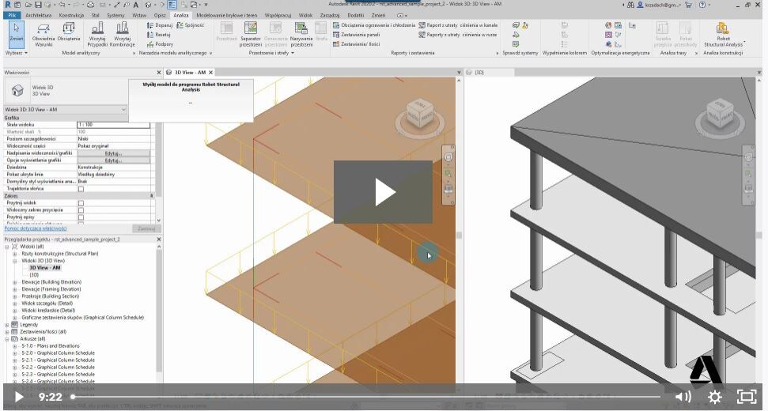Play the video with center play button
The image size is (768, 411).
point(383,192)
